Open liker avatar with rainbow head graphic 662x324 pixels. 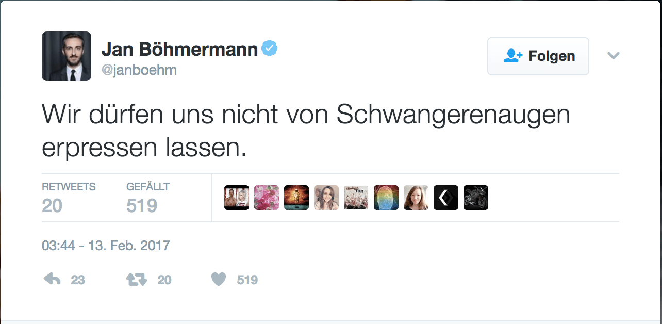click(386, 198)
